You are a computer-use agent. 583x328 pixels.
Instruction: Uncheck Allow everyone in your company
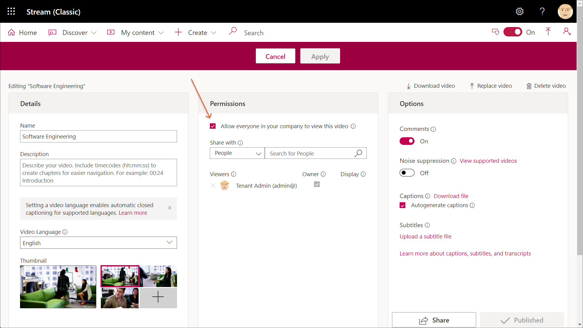[x=213, y=126]
